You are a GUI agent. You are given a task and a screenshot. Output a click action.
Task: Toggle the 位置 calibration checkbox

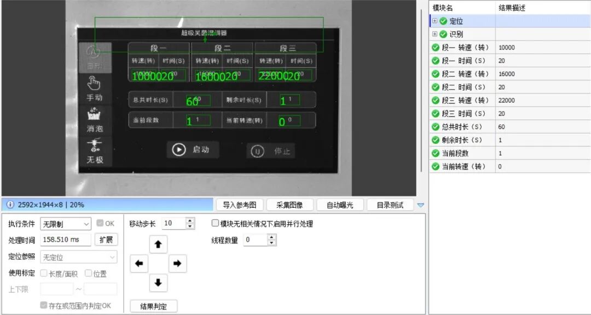[88, 273]
